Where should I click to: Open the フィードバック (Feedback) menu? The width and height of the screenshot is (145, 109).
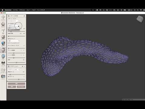pyautogui.click(x=41, y=10)
